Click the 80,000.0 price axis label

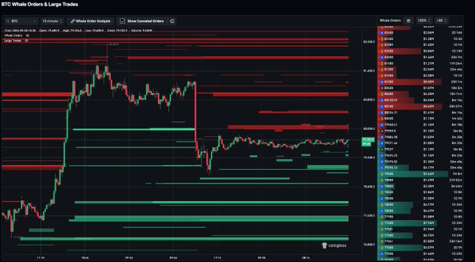click(369, 129)
